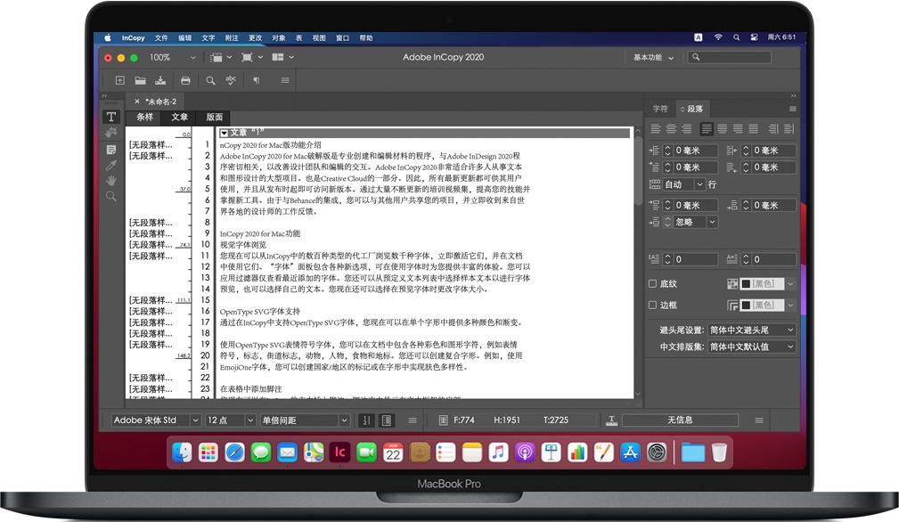Open a document with the folder toolbar icon
This screenshot has width=899, height=522.
pos(141,80)
